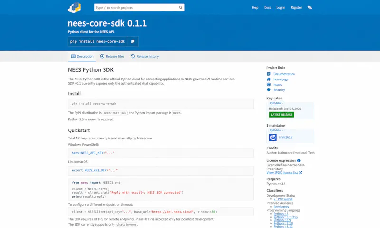
Task: Click the chat:invoke inline code
Action: 126,225
